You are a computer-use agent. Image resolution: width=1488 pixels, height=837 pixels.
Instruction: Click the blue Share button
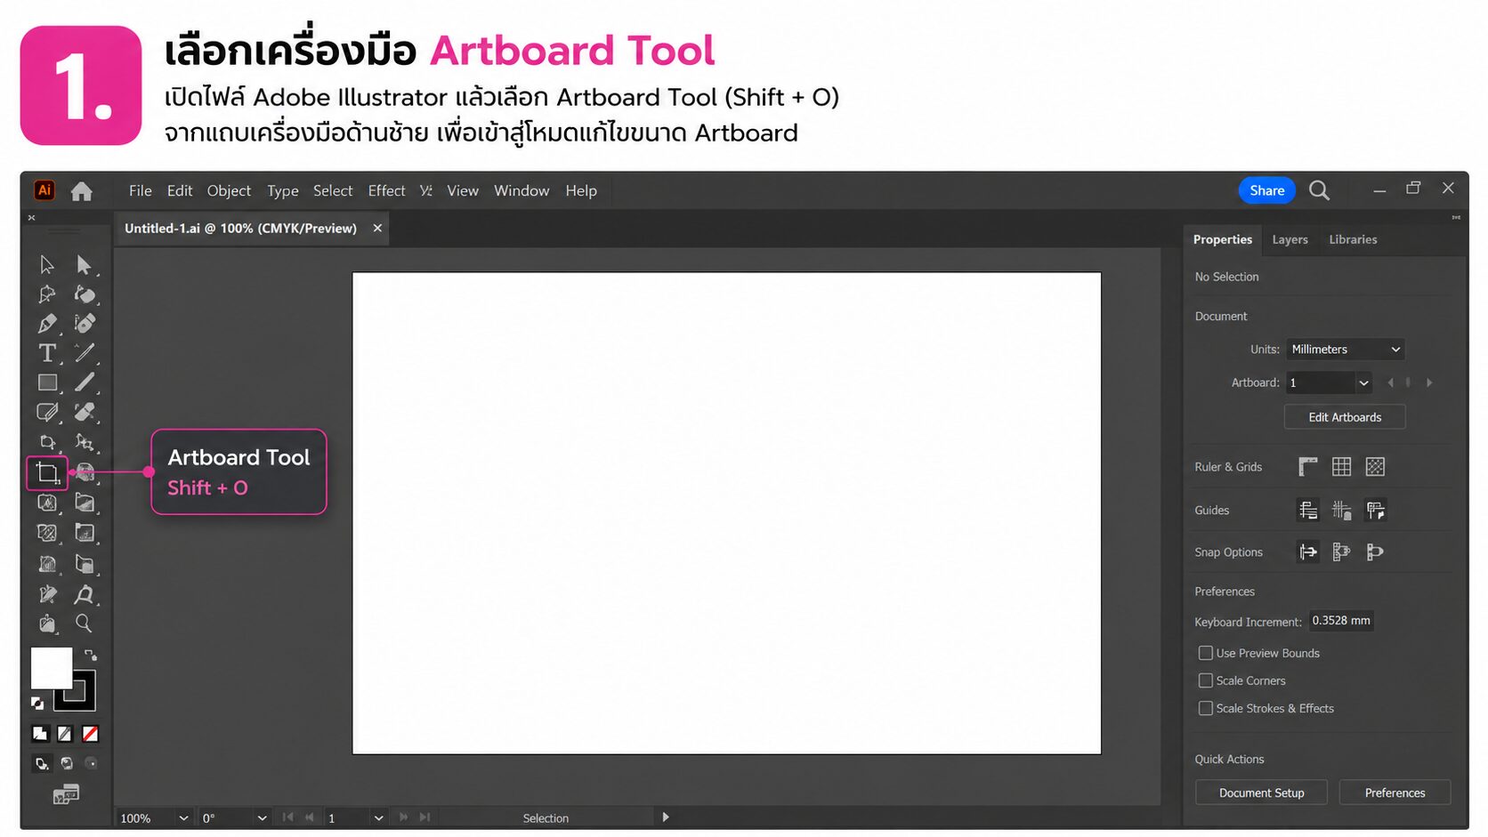point(1266,190)
